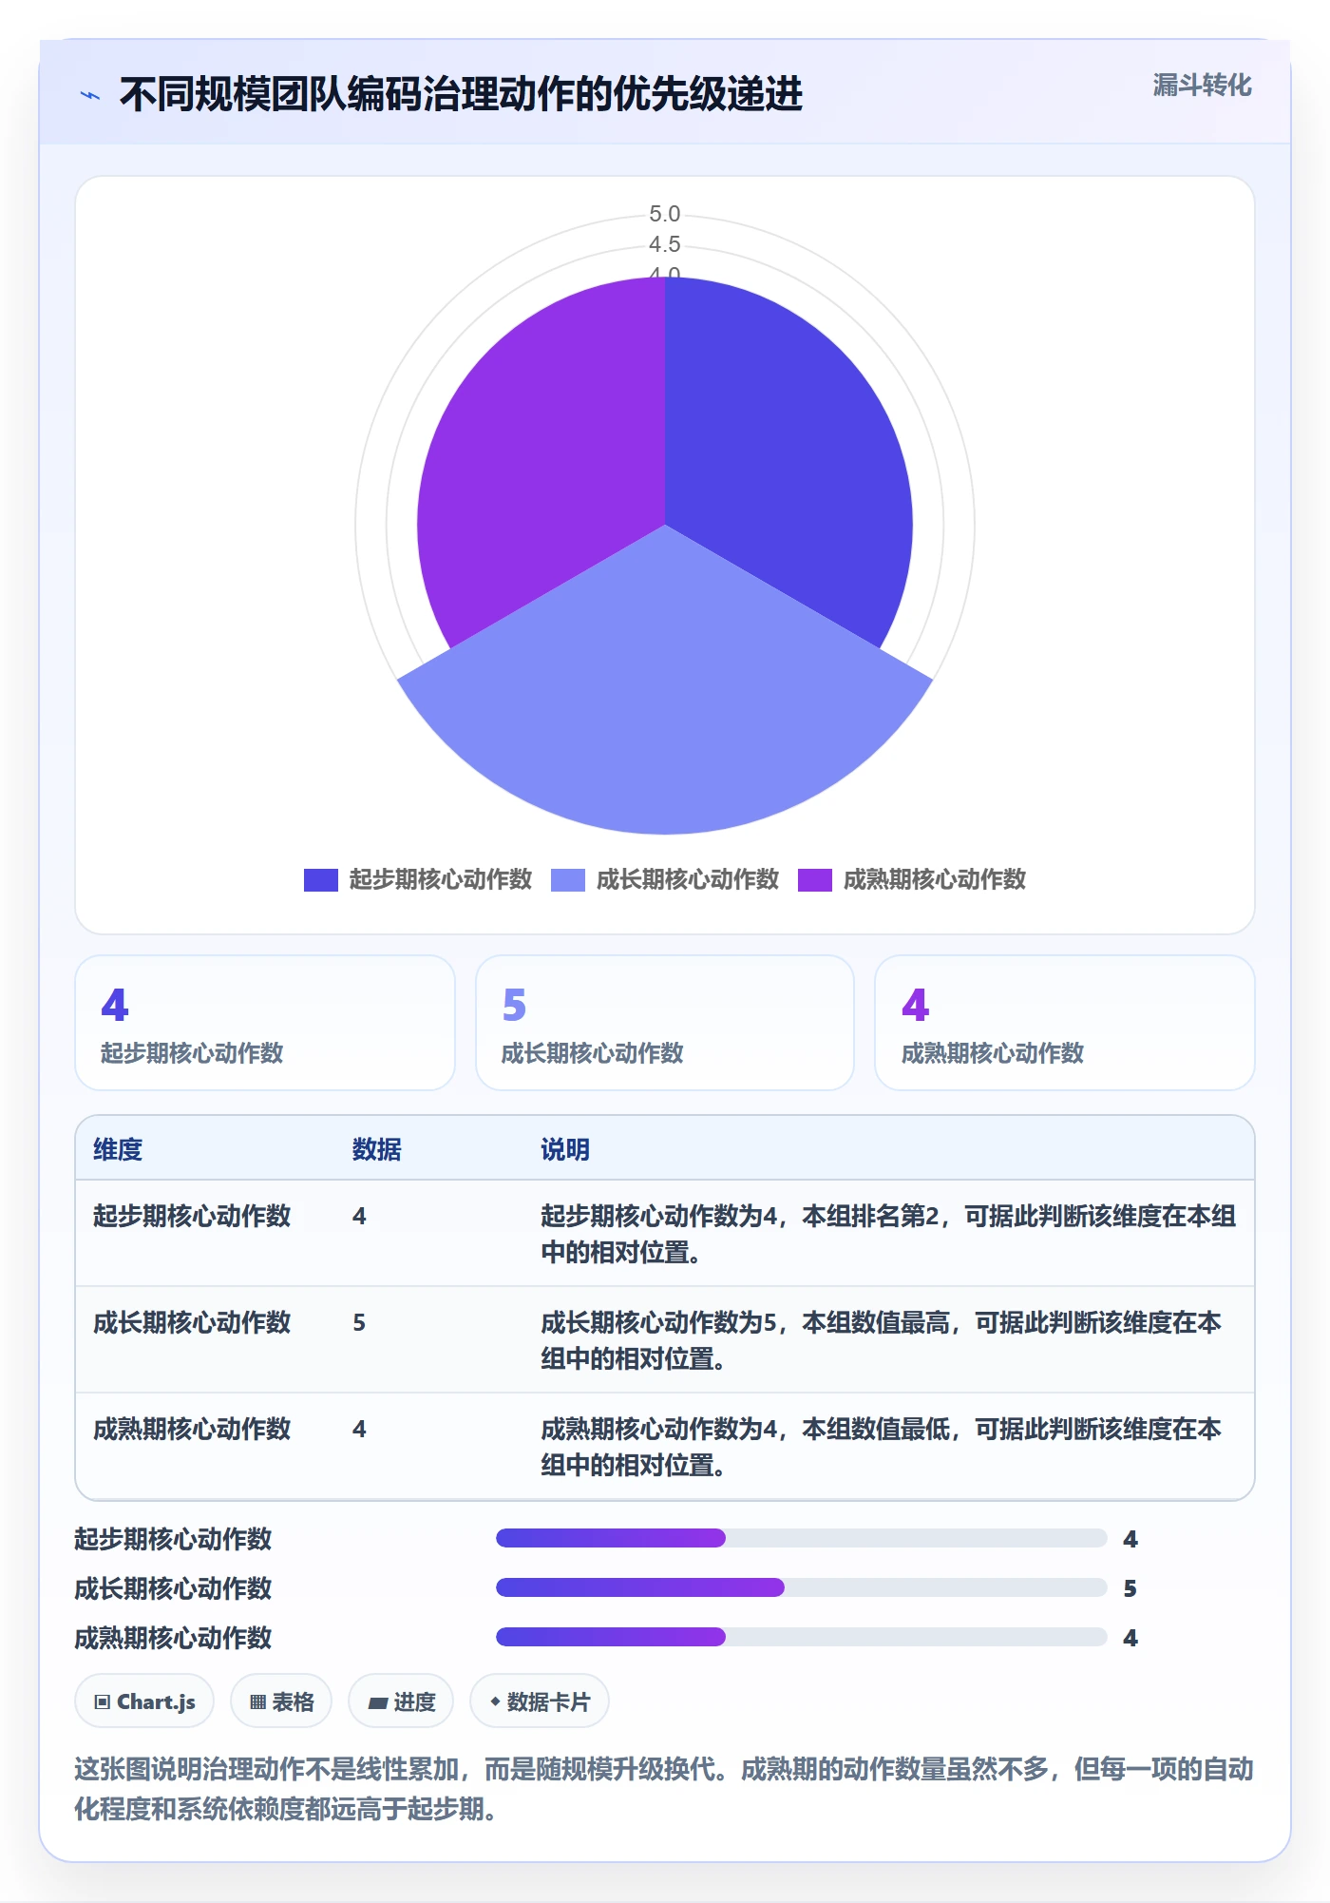Click the 数据 column header

[x=377, y=1149]
